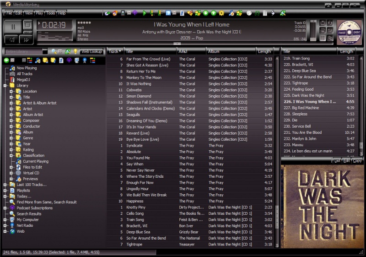Click the Dark Was The Night cover art

[322, 207]
